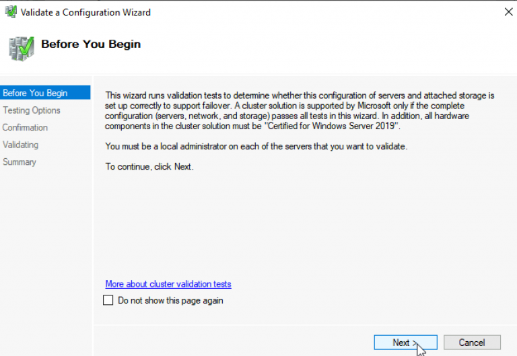This screenshot has width=517, height=356.
Task: Click the server checkmark icon in the header
Action: (x=20, y=48)
